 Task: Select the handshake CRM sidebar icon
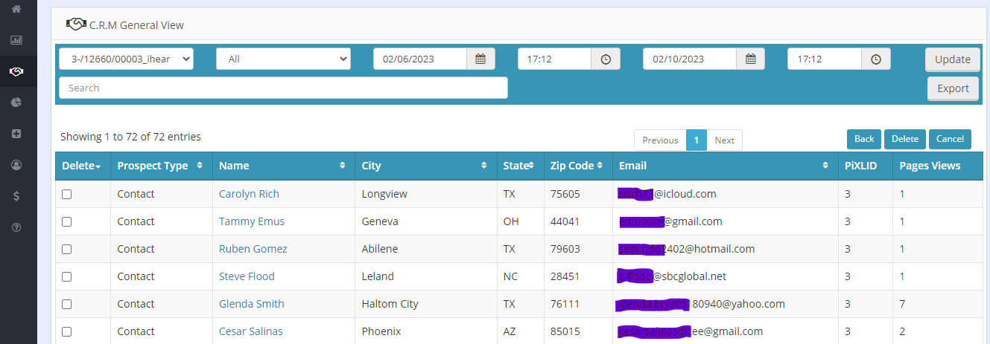(x=16, y=71)
